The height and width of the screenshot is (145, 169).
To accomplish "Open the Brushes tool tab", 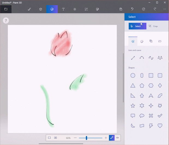I will [x=29, y=9].
